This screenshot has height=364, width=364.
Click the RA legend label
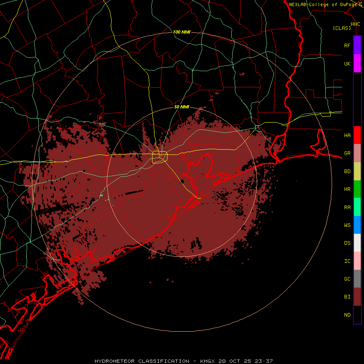[347, 207]
